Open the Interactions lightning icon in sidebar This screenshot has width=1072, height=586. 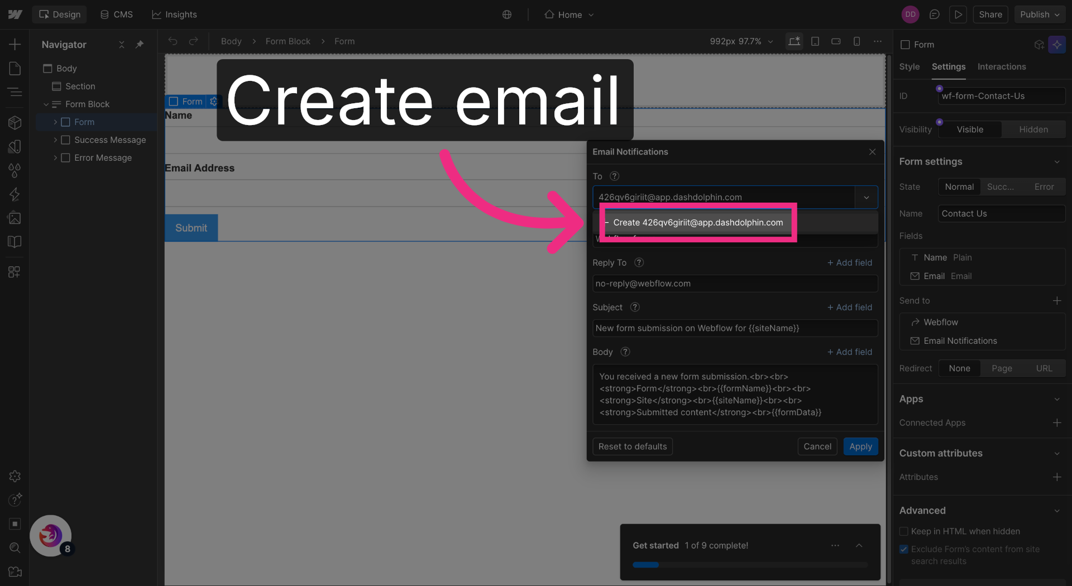point(15,194)
